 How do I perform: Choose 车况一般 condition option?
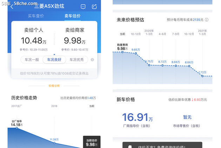tap(32, 60)
